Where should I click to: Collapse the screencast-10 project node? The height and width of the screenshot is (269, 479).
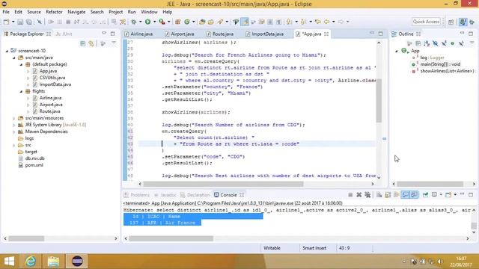point(7,51)
